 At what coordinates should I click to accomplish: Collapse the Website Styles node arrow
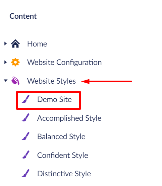coord(6,81)
